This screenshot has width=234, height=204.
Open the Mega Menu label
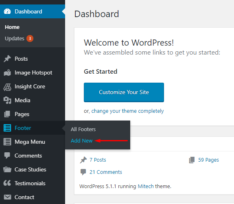tap(30, 142)
